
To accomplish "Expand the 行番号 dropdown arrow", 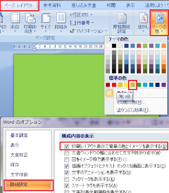I will [x=93, y=23].
